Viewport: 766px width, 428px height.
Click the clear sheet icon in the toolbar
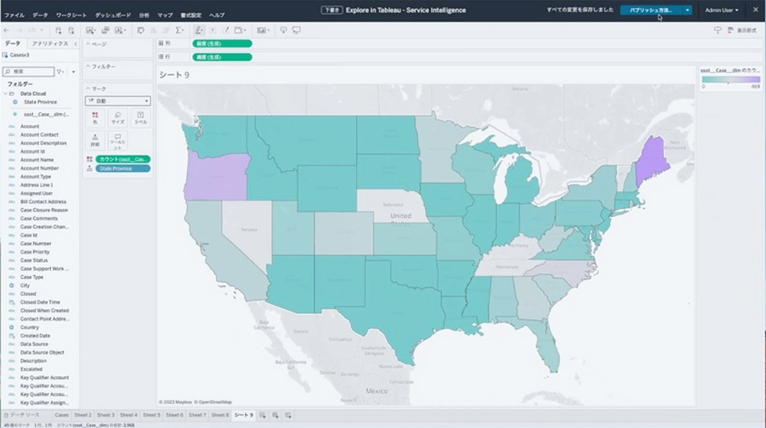(x=119, y=31)
